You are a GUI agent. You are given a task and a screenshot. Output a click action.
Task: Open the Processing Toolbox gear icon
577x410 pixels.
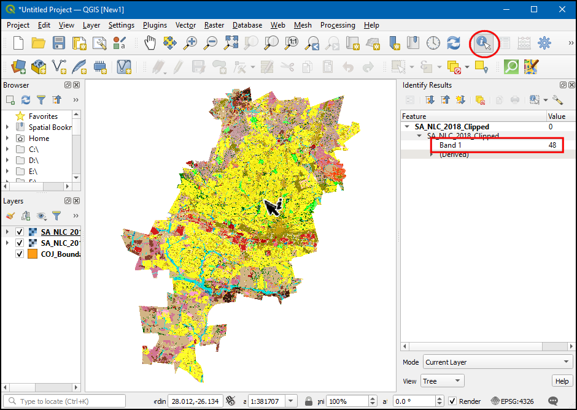(x=544, y=43)
